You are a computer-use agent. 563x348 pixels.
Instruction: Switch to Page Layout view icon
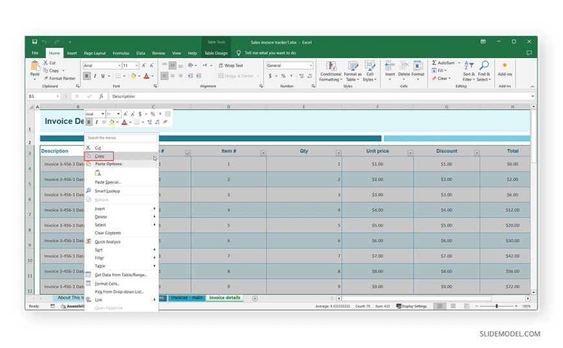[453, 307]
